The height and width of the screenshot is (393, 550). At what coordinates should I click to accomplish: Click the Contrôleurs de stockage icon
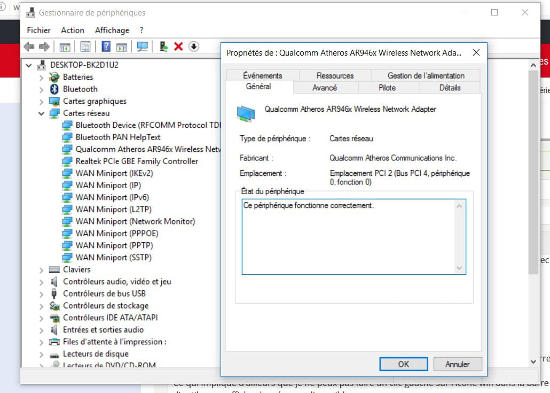(x=54, y=305)
